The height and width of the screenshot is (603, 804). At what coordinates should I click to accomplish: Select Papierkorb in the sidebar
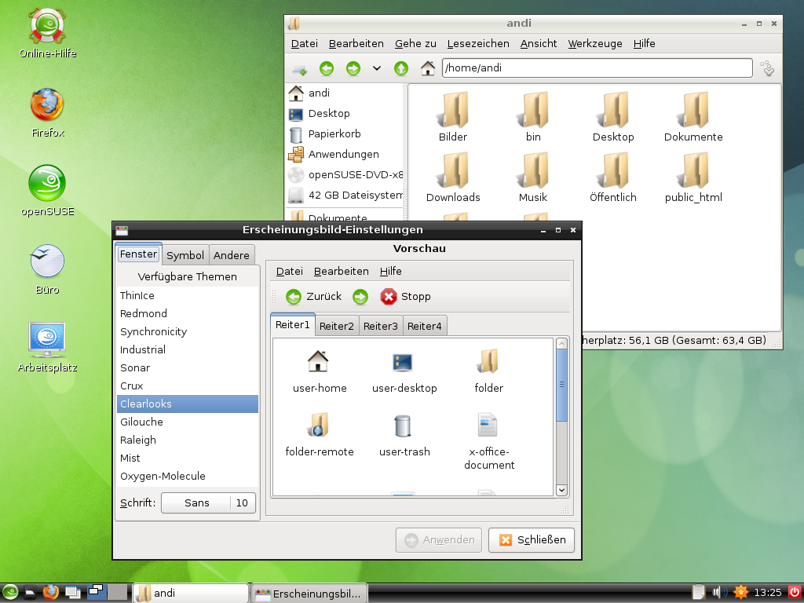[x=334, y=134]
